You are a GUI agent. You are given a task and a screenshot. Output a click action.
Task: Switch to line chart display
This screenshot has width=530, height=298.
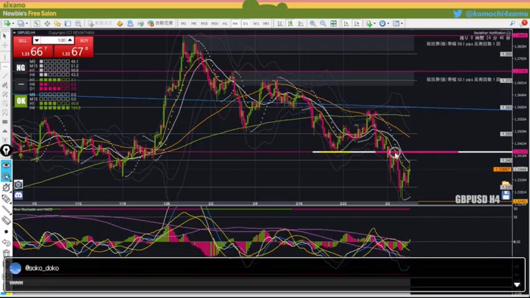(301, 23)
